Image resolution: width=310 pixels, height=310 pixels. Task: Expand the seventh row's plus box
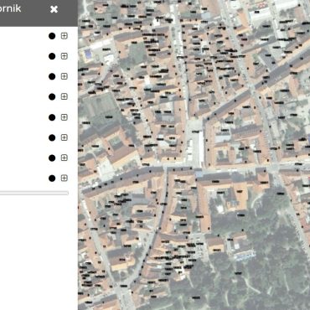[65, 158]
